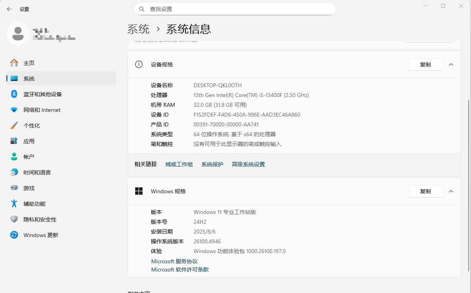Open the 域或工作组 link
This screenshot has height=293, width=471.
tap(179, 164)
